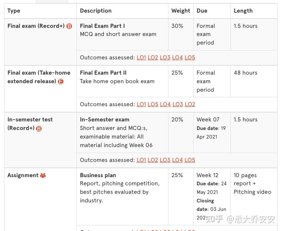Click the extended release E badge icon

coord(60,81)
